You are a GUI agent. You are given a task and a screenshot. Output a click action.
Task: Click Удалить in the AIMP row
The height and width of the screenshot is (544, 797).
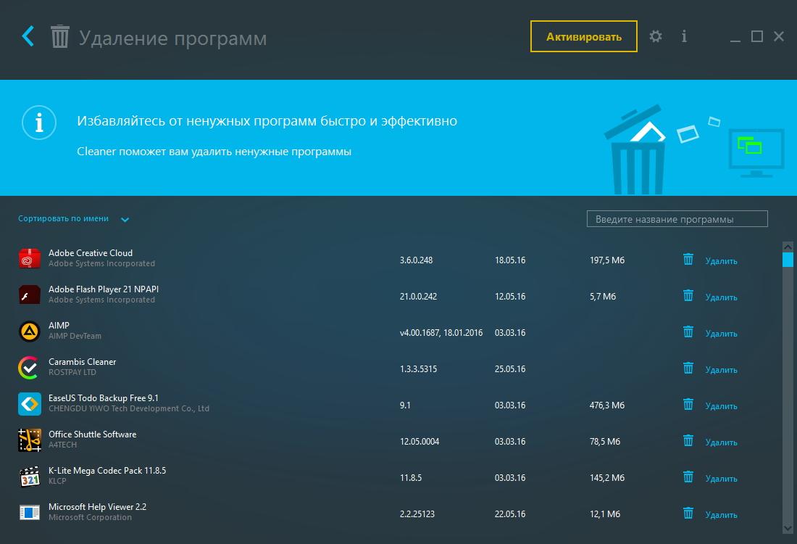(x=721, y=334)
